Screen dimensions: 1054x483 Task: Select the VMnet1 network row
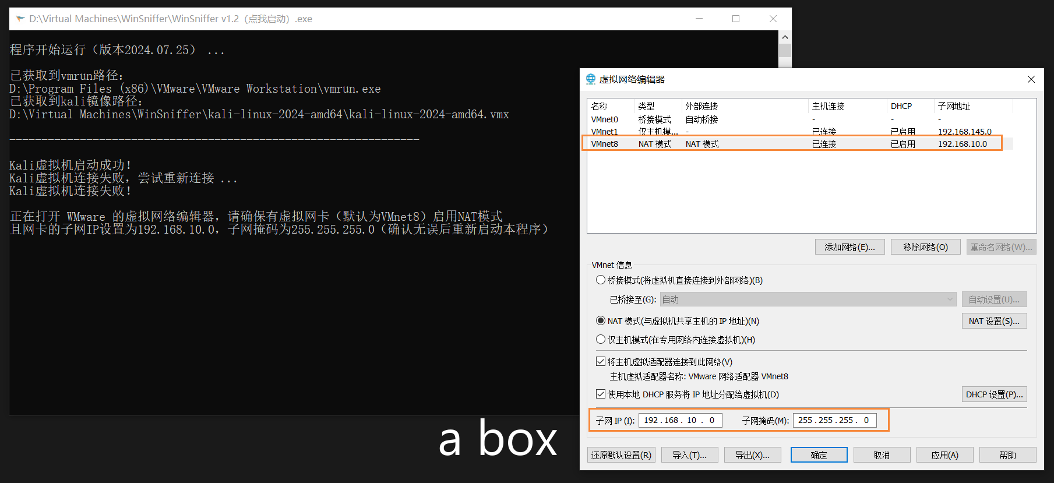click(800, 132)
